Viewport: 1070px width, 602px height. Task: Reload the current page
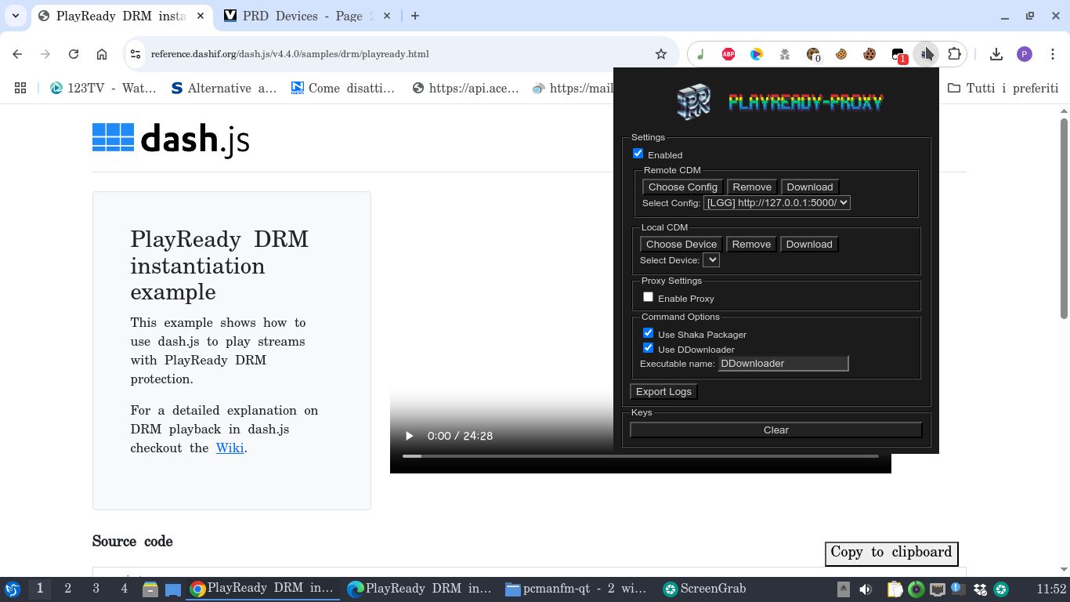(74, 54)
